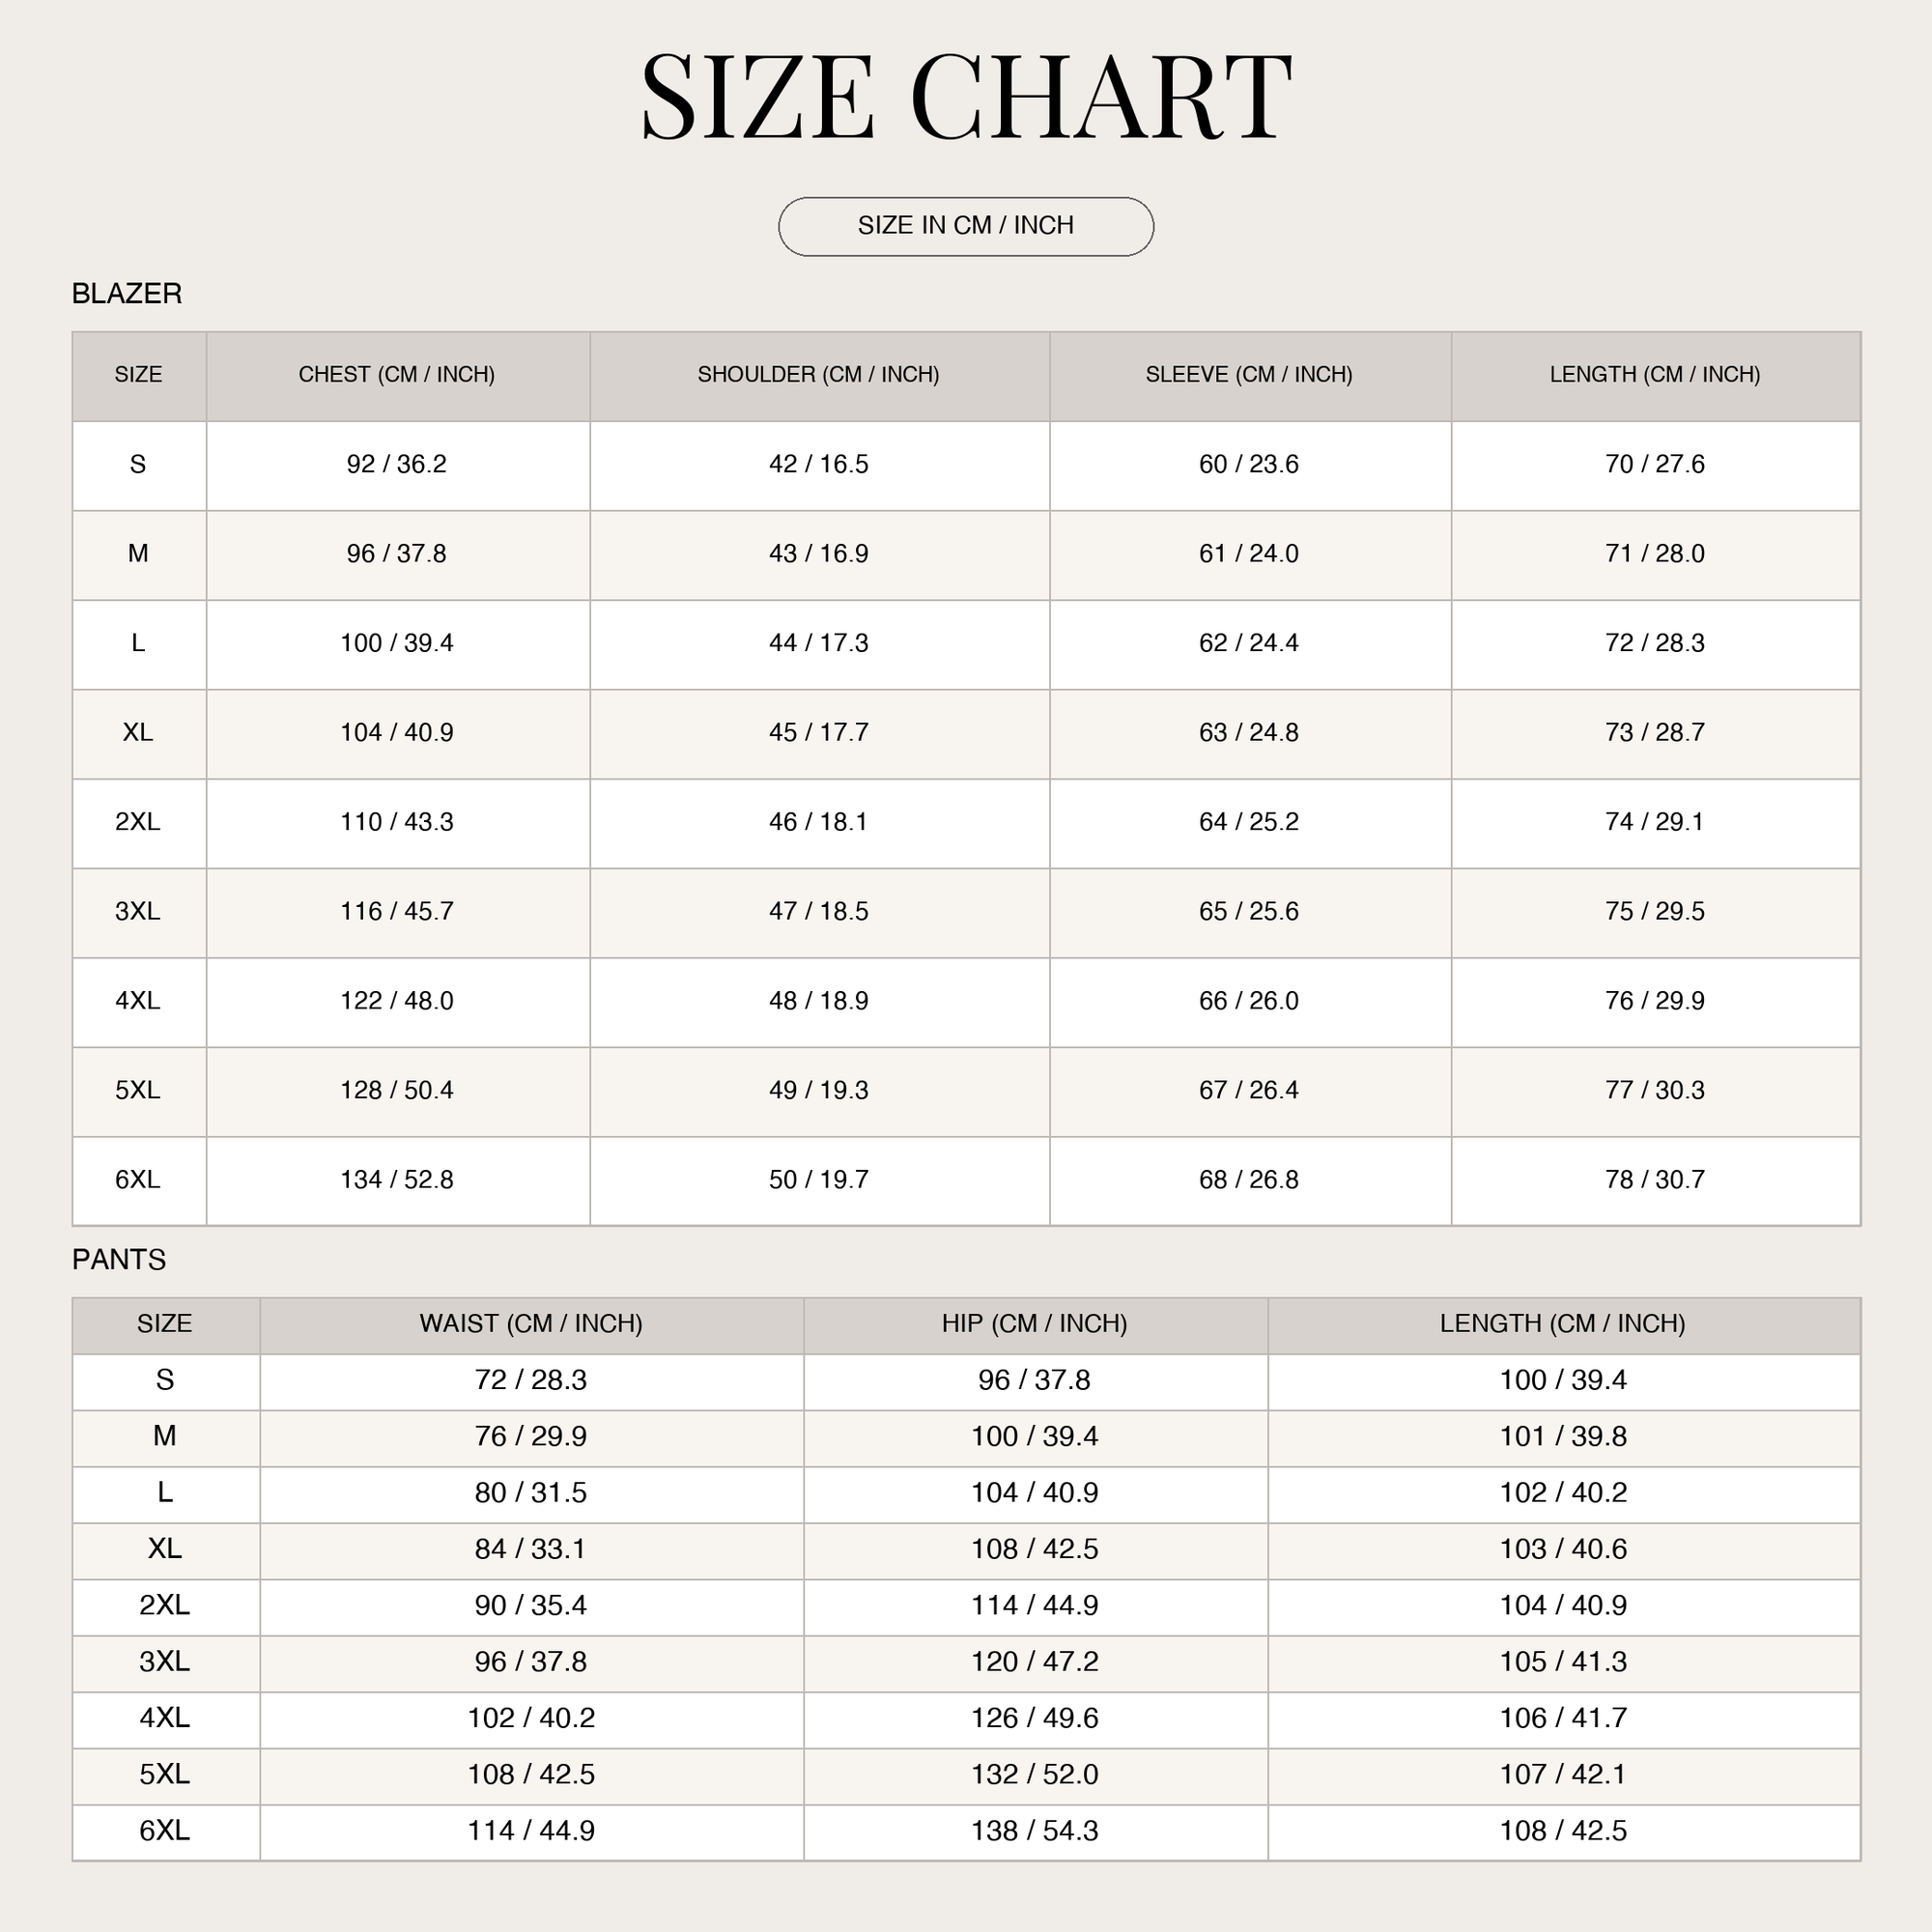
Task: Click the WAIST (CM / INCH) column header
Action: (x=531, y=1323)
